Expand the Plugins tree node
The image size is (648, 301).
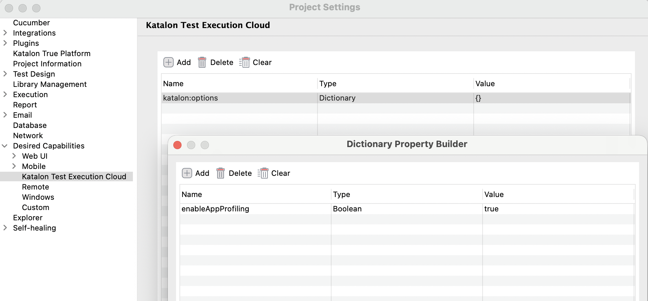click(x=5, y=43)
